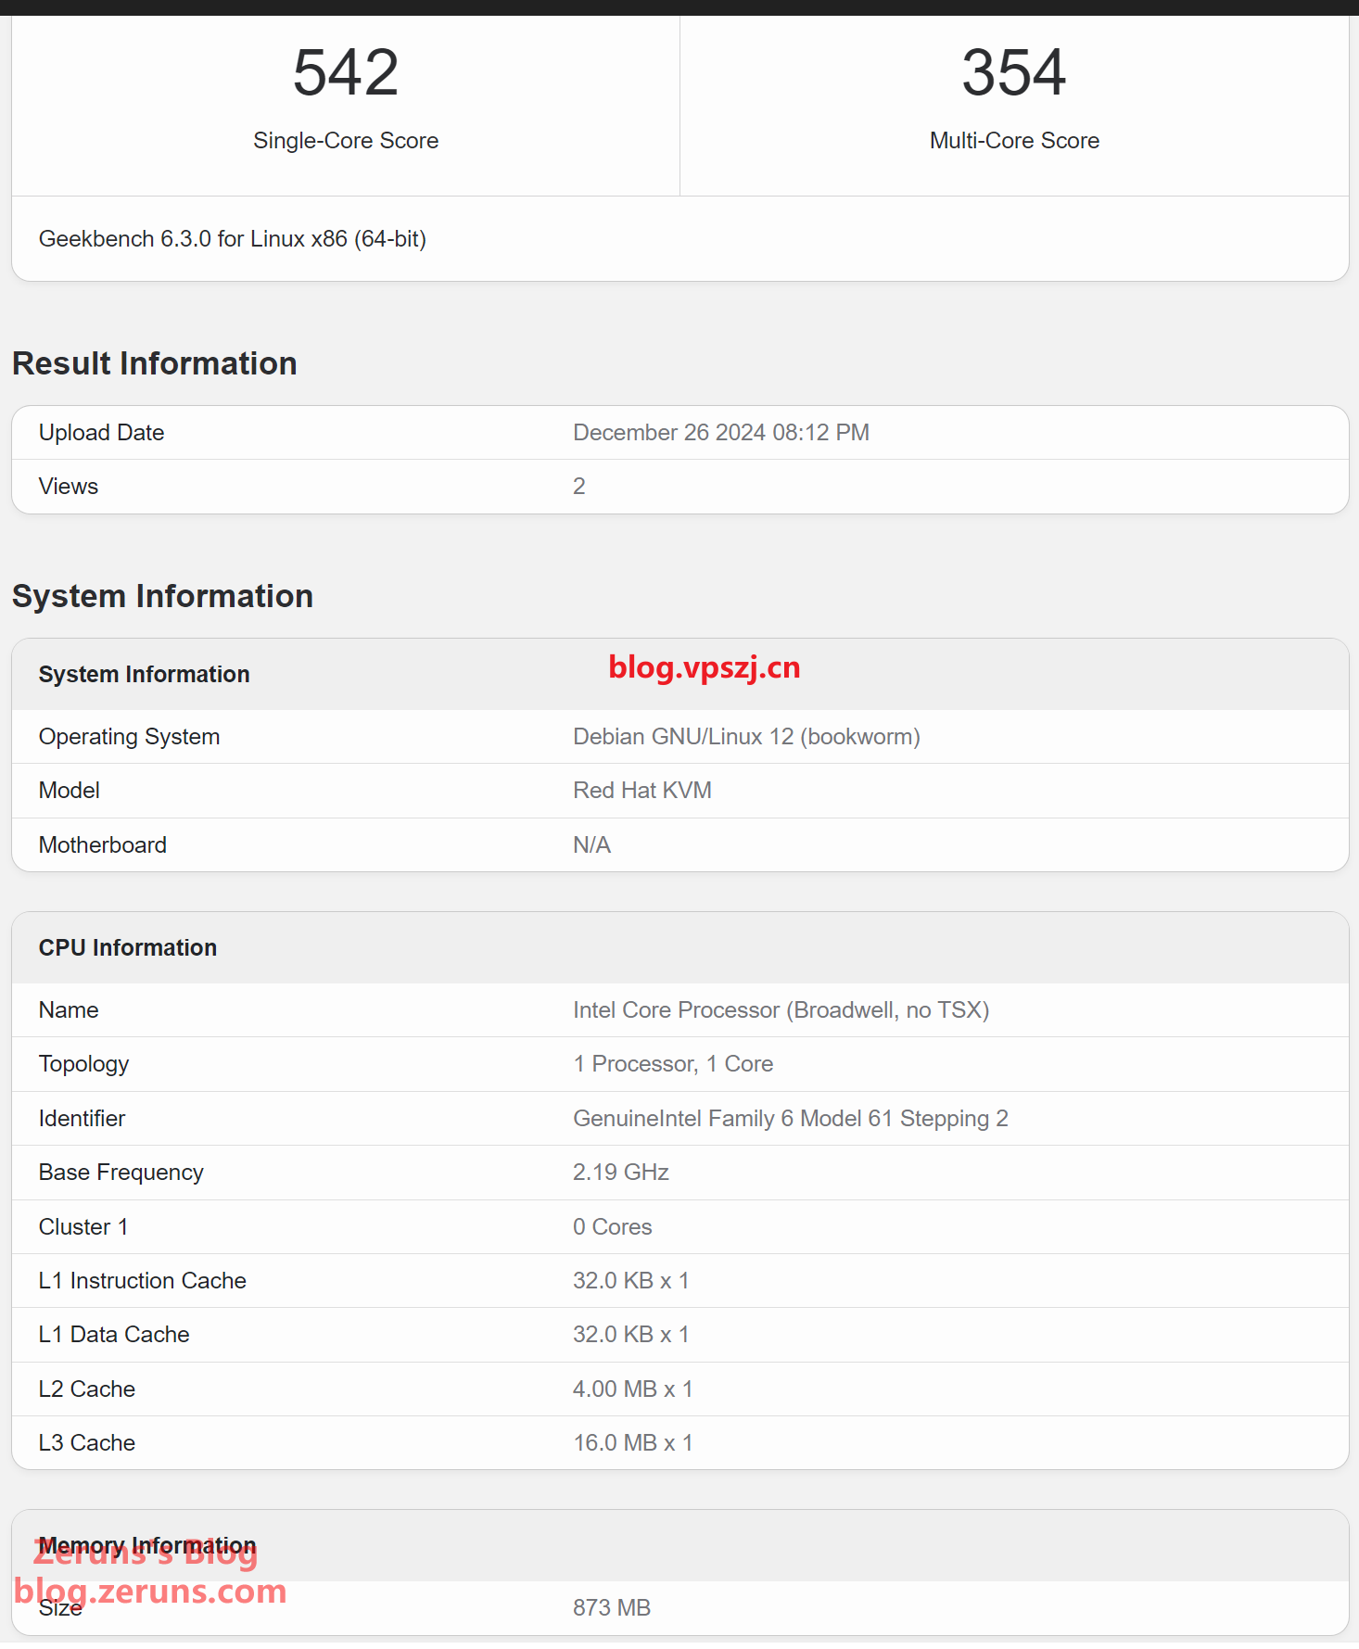Click the 542 single-core score number

coord(346,73)
